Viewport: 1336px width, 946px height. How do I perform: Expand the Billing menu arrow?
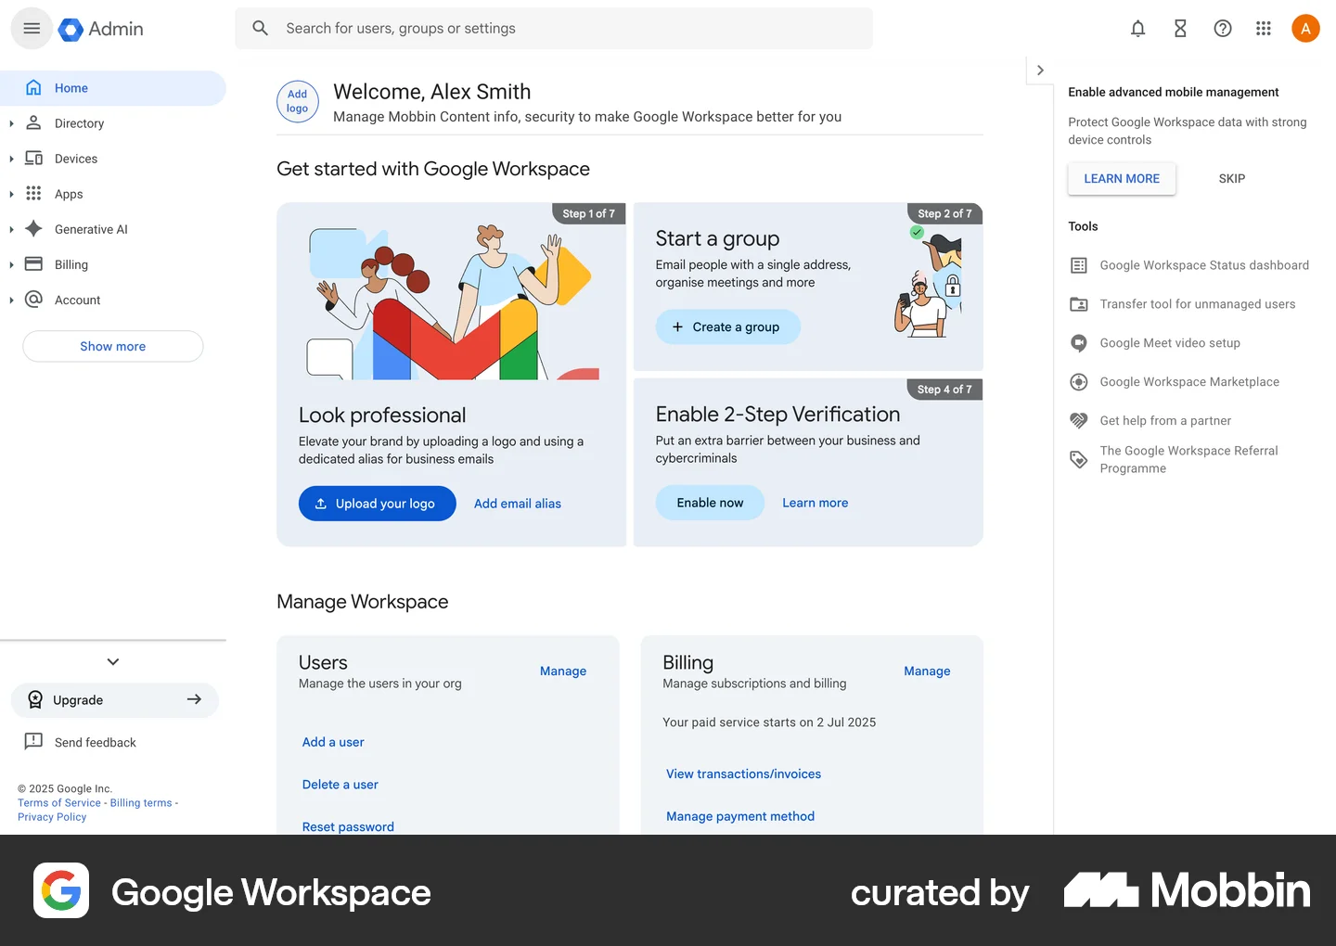tap(11, 264)
